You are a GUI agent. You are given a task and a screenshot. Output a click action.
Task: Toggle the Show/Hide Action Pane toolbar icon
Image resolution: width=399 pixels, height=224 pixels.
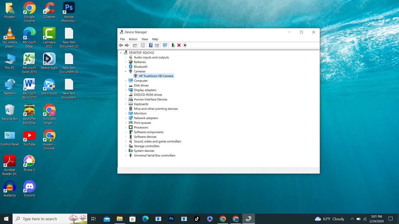click(157, 45)
